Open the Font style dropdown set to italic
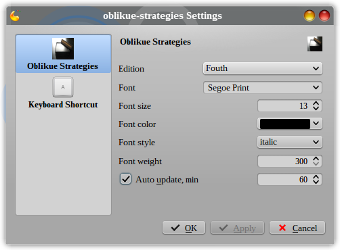The image size is (340, 250). (290, 142)
